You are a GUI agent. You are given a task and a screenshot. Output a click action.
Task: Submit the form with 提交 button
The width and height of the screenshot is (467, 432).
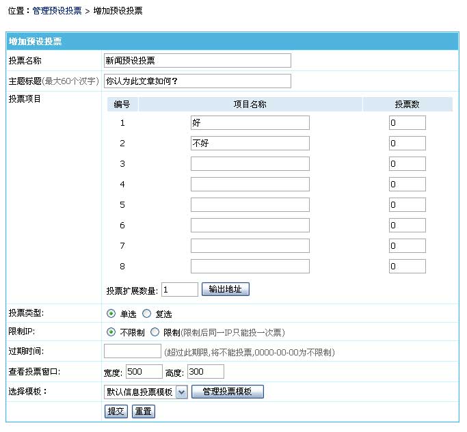click(x=116, y=411)
